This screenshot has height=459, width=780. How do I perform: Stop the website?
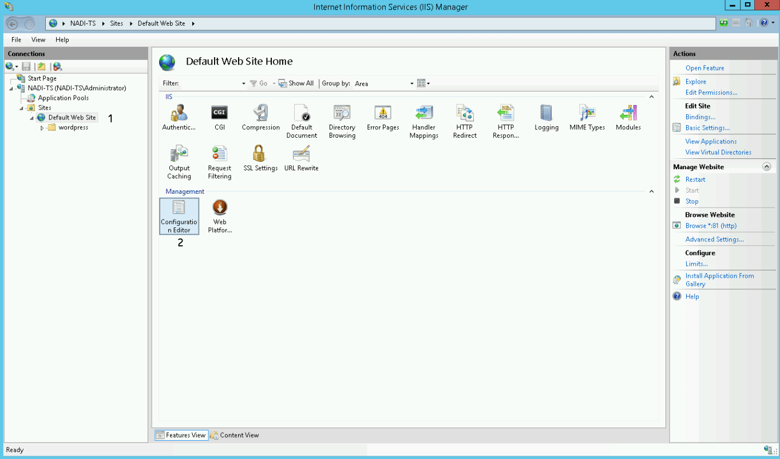(x=692, y=201)
